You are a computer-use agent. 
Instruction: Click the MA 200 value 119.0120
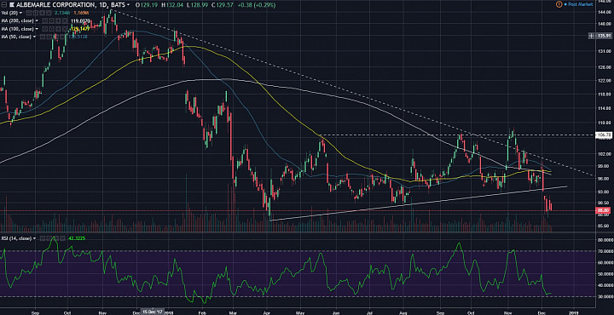[x=81, y=20]
